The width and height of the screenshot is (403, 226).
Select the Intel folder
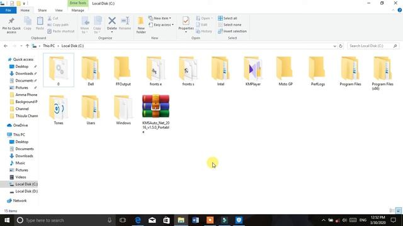[x=220, y=70]
